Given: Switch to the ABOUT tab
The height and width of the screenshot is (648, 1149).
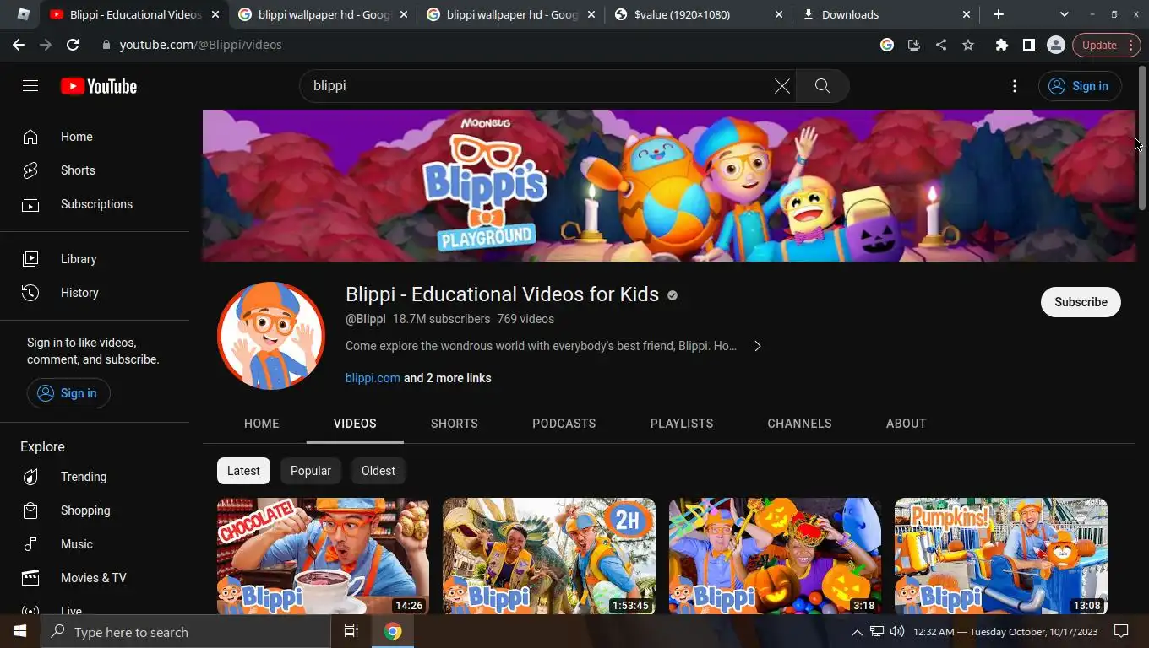Looking at the screenshot, I should [907, 424].
